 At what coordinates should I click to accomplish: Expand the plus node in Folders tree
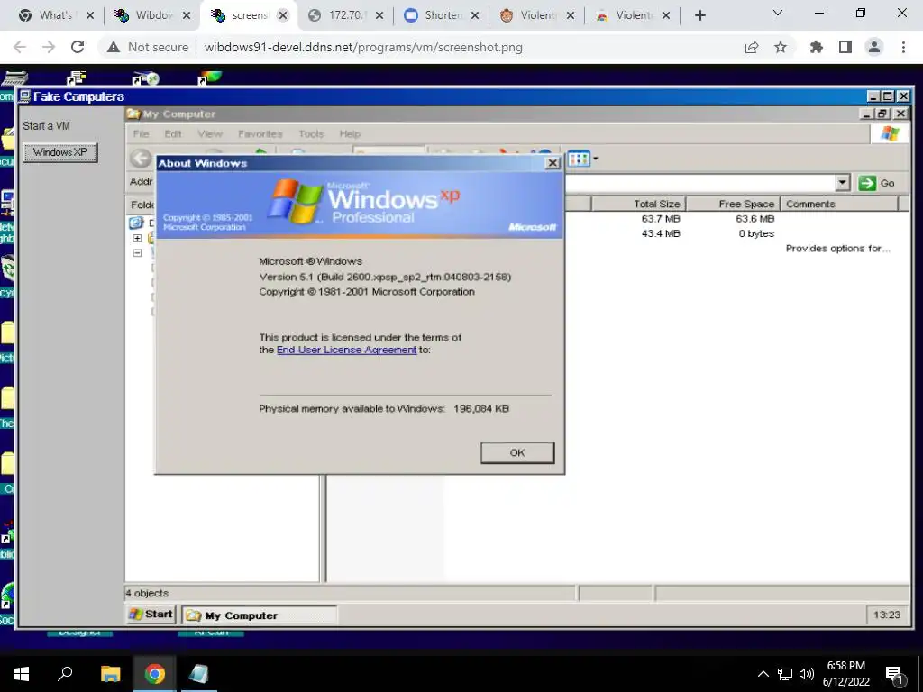pos(137,238)
